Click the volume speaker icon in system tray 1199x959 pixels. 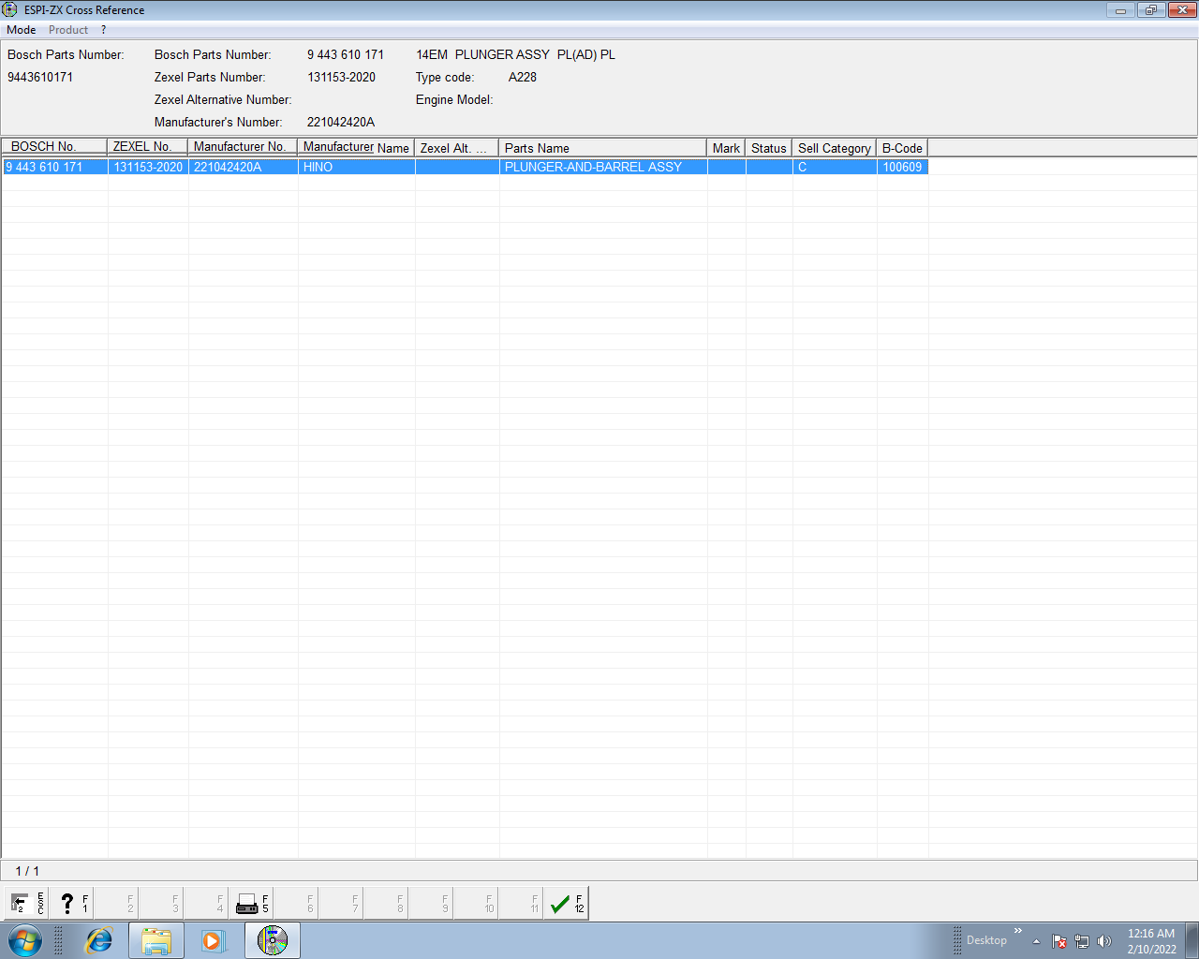[x=1104, y=941]
